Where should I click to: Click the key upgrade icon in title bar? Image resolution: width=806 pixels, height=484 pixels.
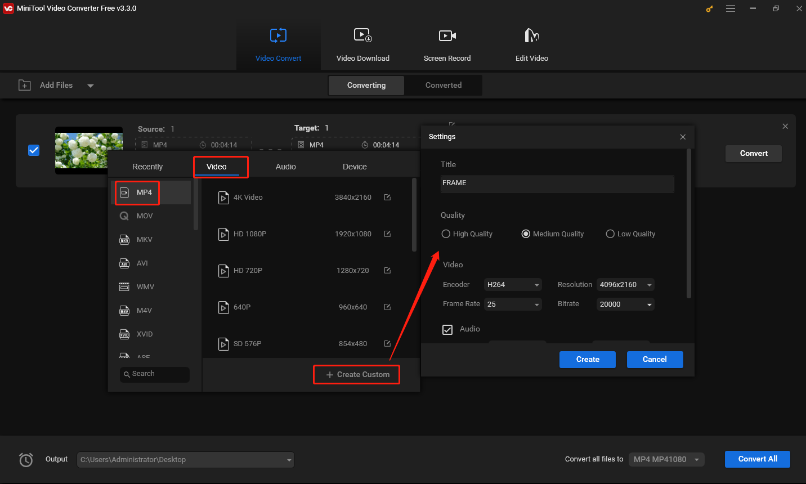pyautogui.click(x=709, y=8)
